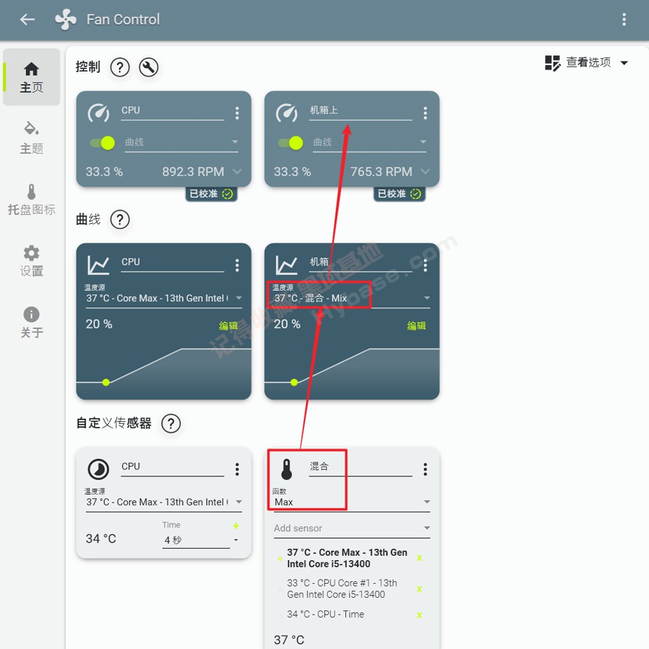Viewport: 649px width, 649px height.
Task: Click the moon icon on the CPU custom sensor
Action: (x=98, y=468)
